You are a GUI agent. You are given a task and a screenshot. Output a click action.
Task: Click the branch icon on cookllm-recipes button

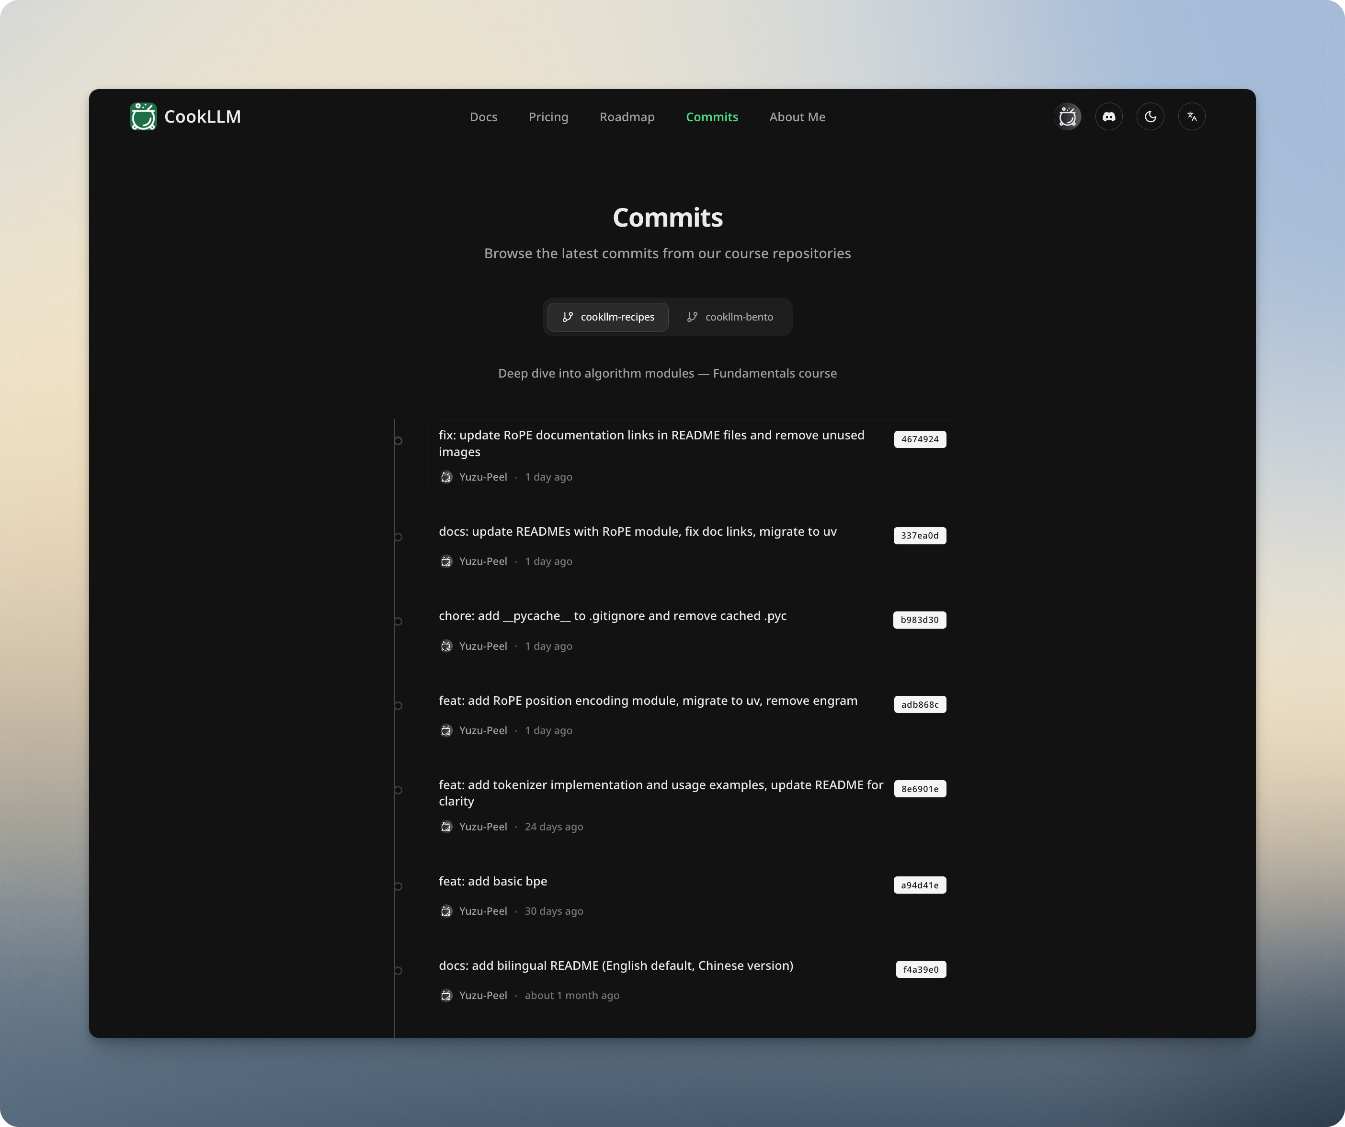(x=568, y=317)
